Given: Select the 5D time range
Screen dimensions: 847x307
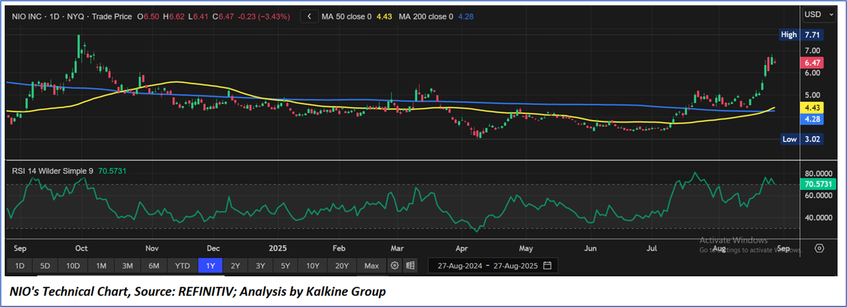Looking at the screenshot, I should click(x=45, y=266).
